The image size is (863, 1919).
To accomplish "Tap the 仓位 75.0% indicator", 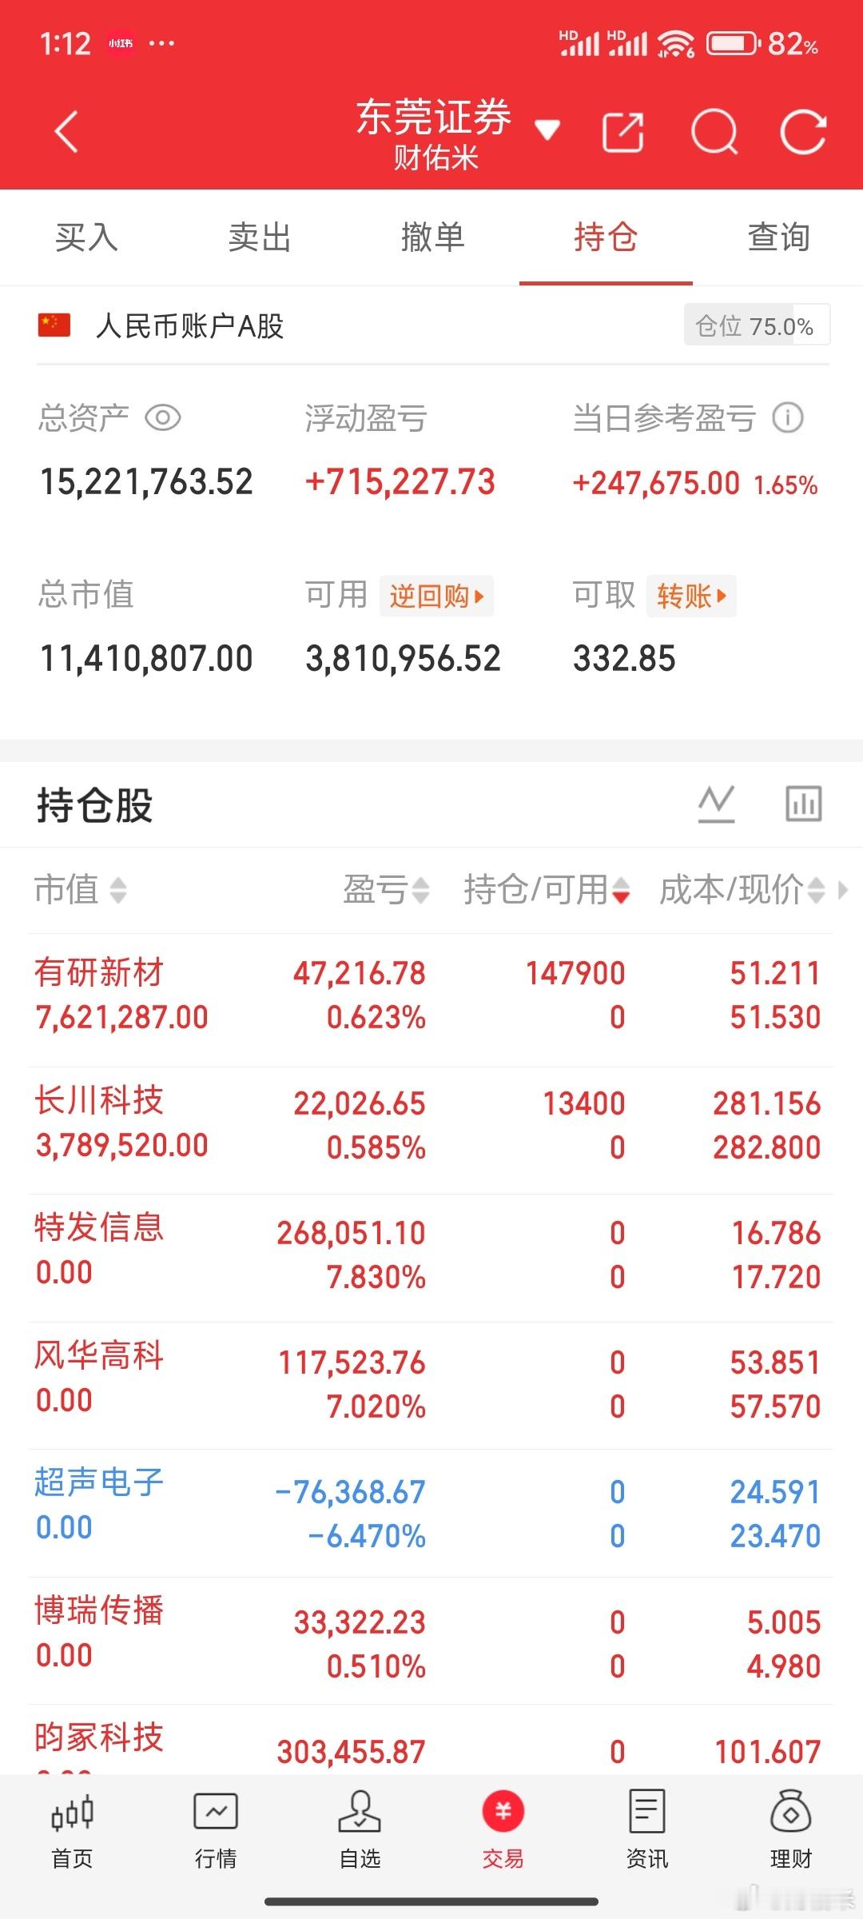I will point(757,325).
